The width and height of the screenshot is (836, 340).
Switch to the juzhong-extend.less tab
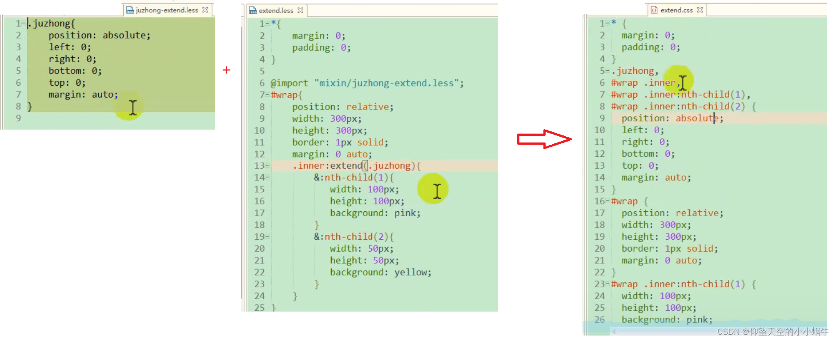click(167, 10)
